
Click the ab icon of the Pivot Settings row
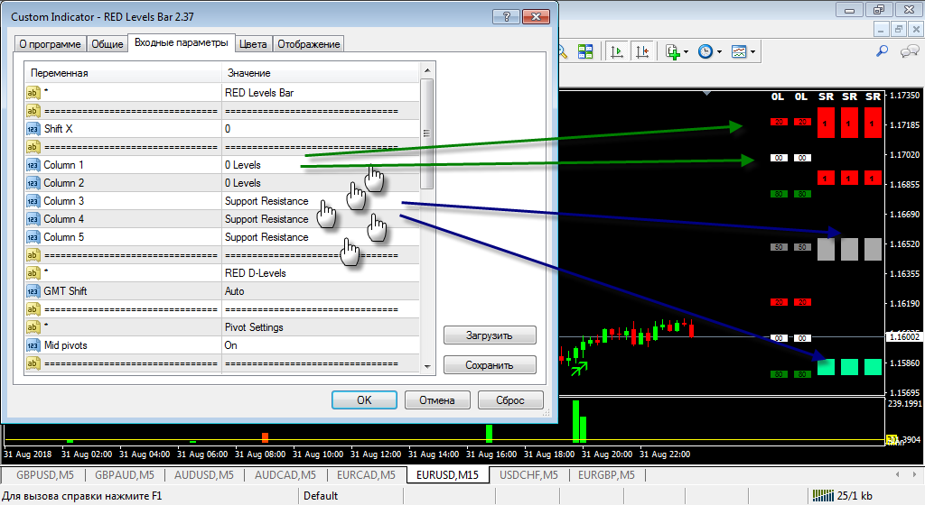pyautogui.click(x=33, y=327)
